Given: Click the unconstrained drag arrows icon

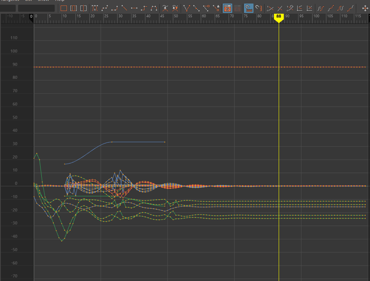Looking at the screenshot, I should pos(365,9).
